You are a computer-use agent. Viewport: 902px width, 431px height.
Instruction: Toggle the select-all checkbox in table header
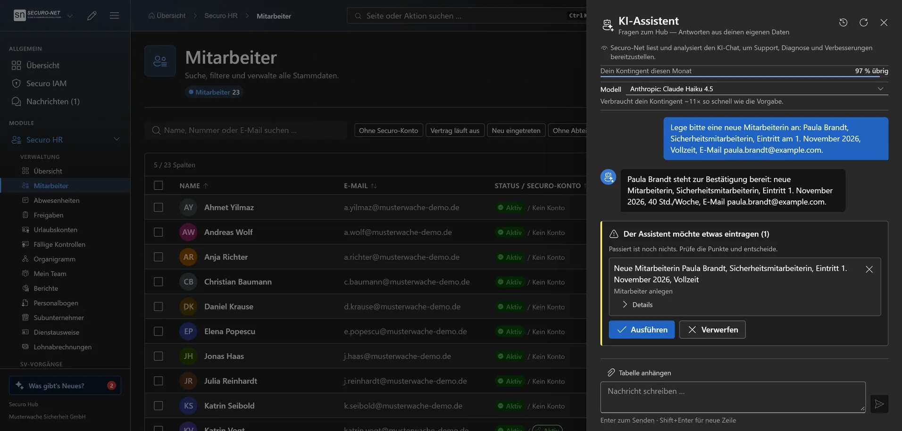coord(159,185)
